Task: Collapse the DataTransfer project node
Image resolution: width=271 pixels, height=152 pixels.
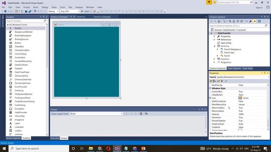Action: (x=211, y=33)
